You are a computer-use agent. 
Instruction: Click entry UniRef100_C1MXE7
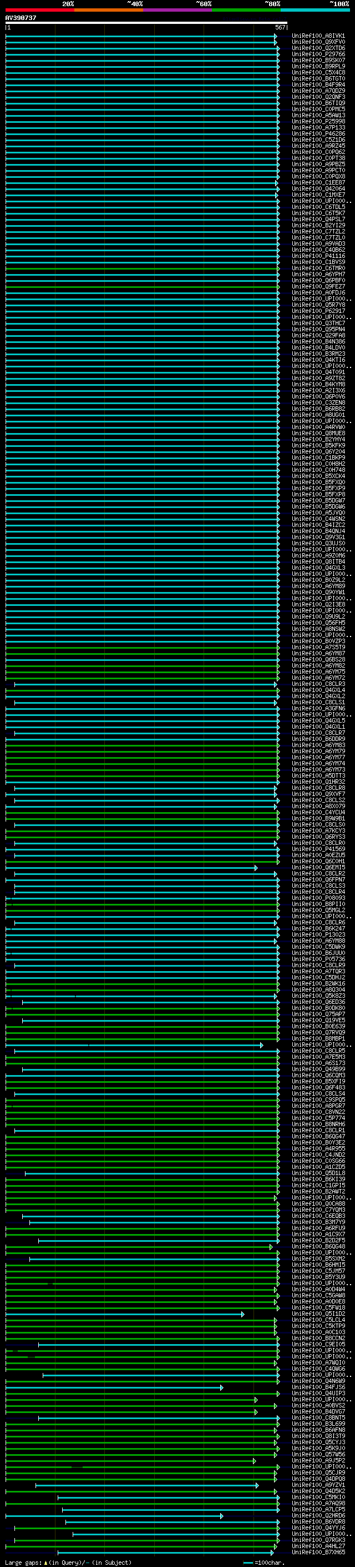point(318,195)
